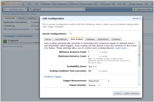Image resolution: width=154 pixels, height=102 pixels.
Task: Close dialog with the X icon
Action: point(140,18)
